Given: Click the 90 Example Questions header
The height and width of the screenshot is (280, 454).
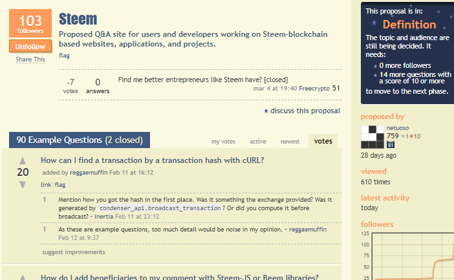Looking at the screenshot, I should [x=80, y=140].
